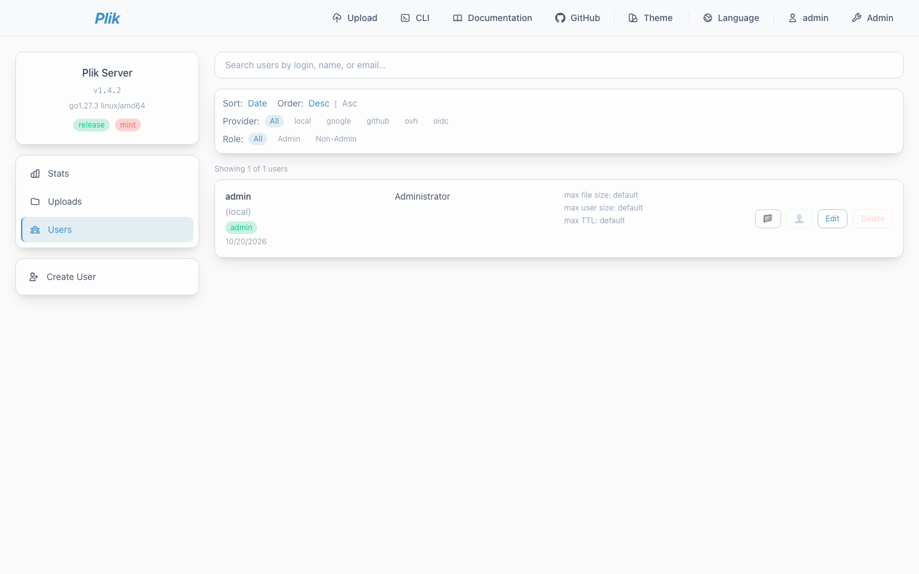Open the Stats section in the sidebar
The height and width of the screenshot is (574, 919).
coord(107,173)
